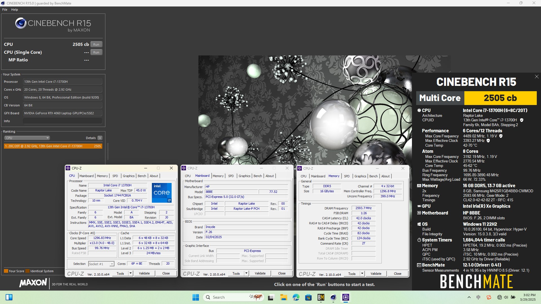Click CPU chip icon in BenchMate panel
The height and width of the screenshot is (304, 541).
tap(419, 111)
